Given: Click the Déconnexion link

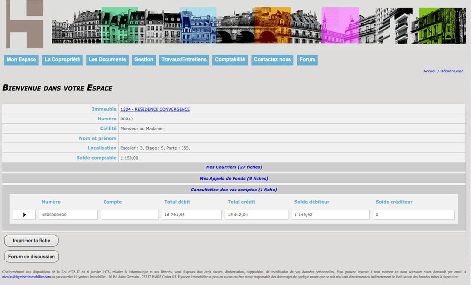Looking at the screenshot, I should pos(451,71).
